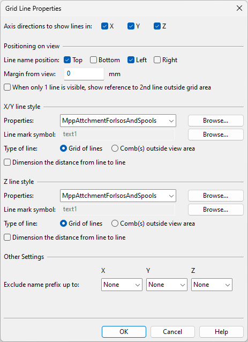Confirm settings with the OK button
Screen dimensions: 248x342
click(x=124, y=332)
